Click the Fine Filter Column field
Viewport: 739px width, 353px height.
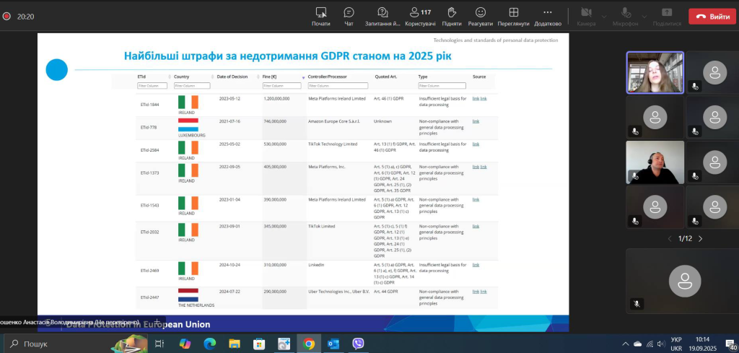(282, 86)
